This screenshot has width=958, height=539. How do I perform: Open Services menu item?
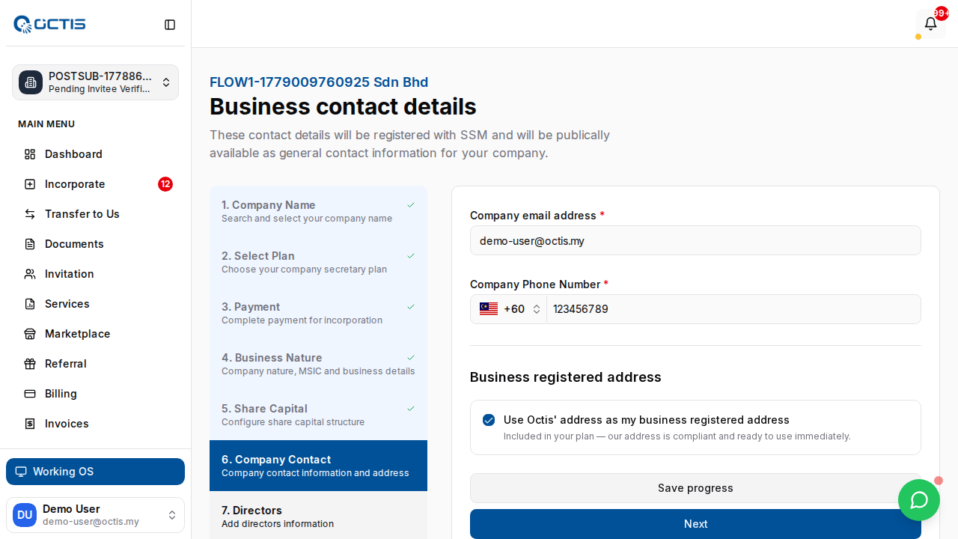[95, 304]
